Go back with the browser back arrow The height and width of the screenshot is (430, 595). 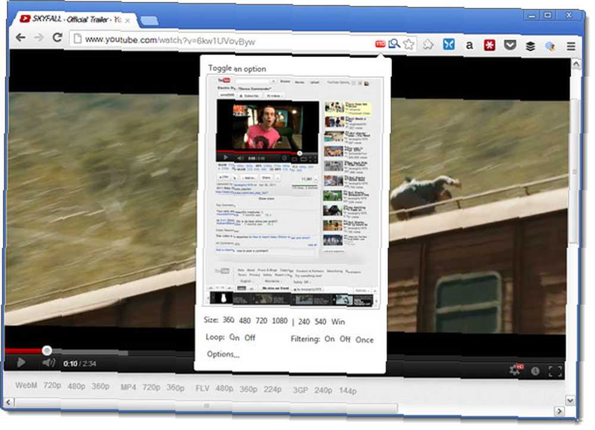pos(21,37)
